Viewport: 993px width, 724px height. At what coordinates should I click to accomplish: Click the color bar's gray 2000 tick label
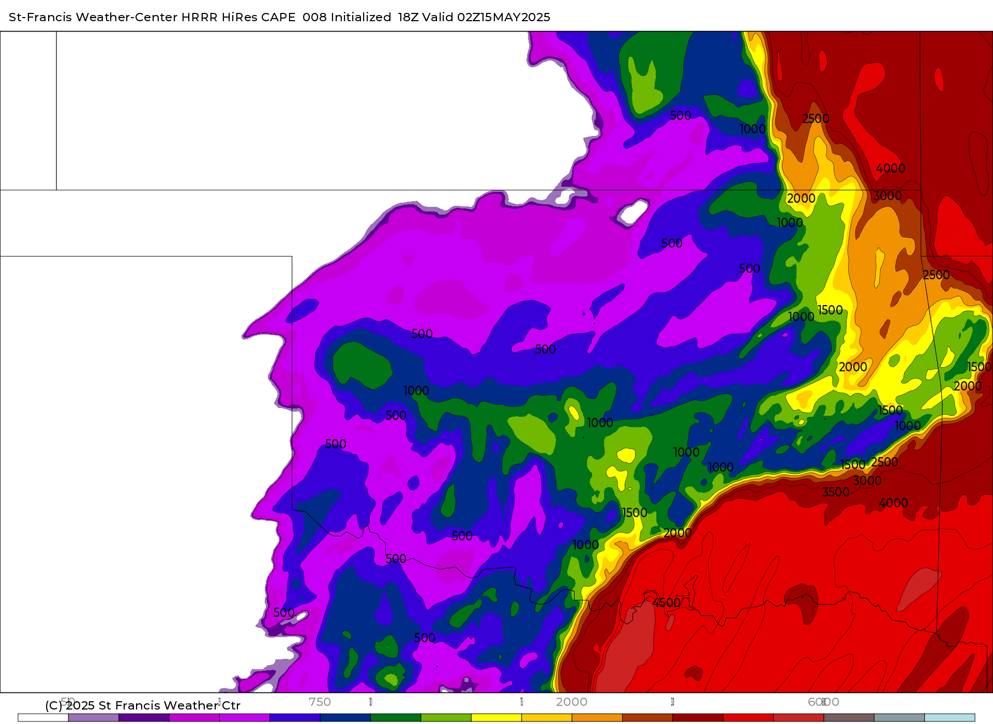pyautogui.click(x=571, y=702)
